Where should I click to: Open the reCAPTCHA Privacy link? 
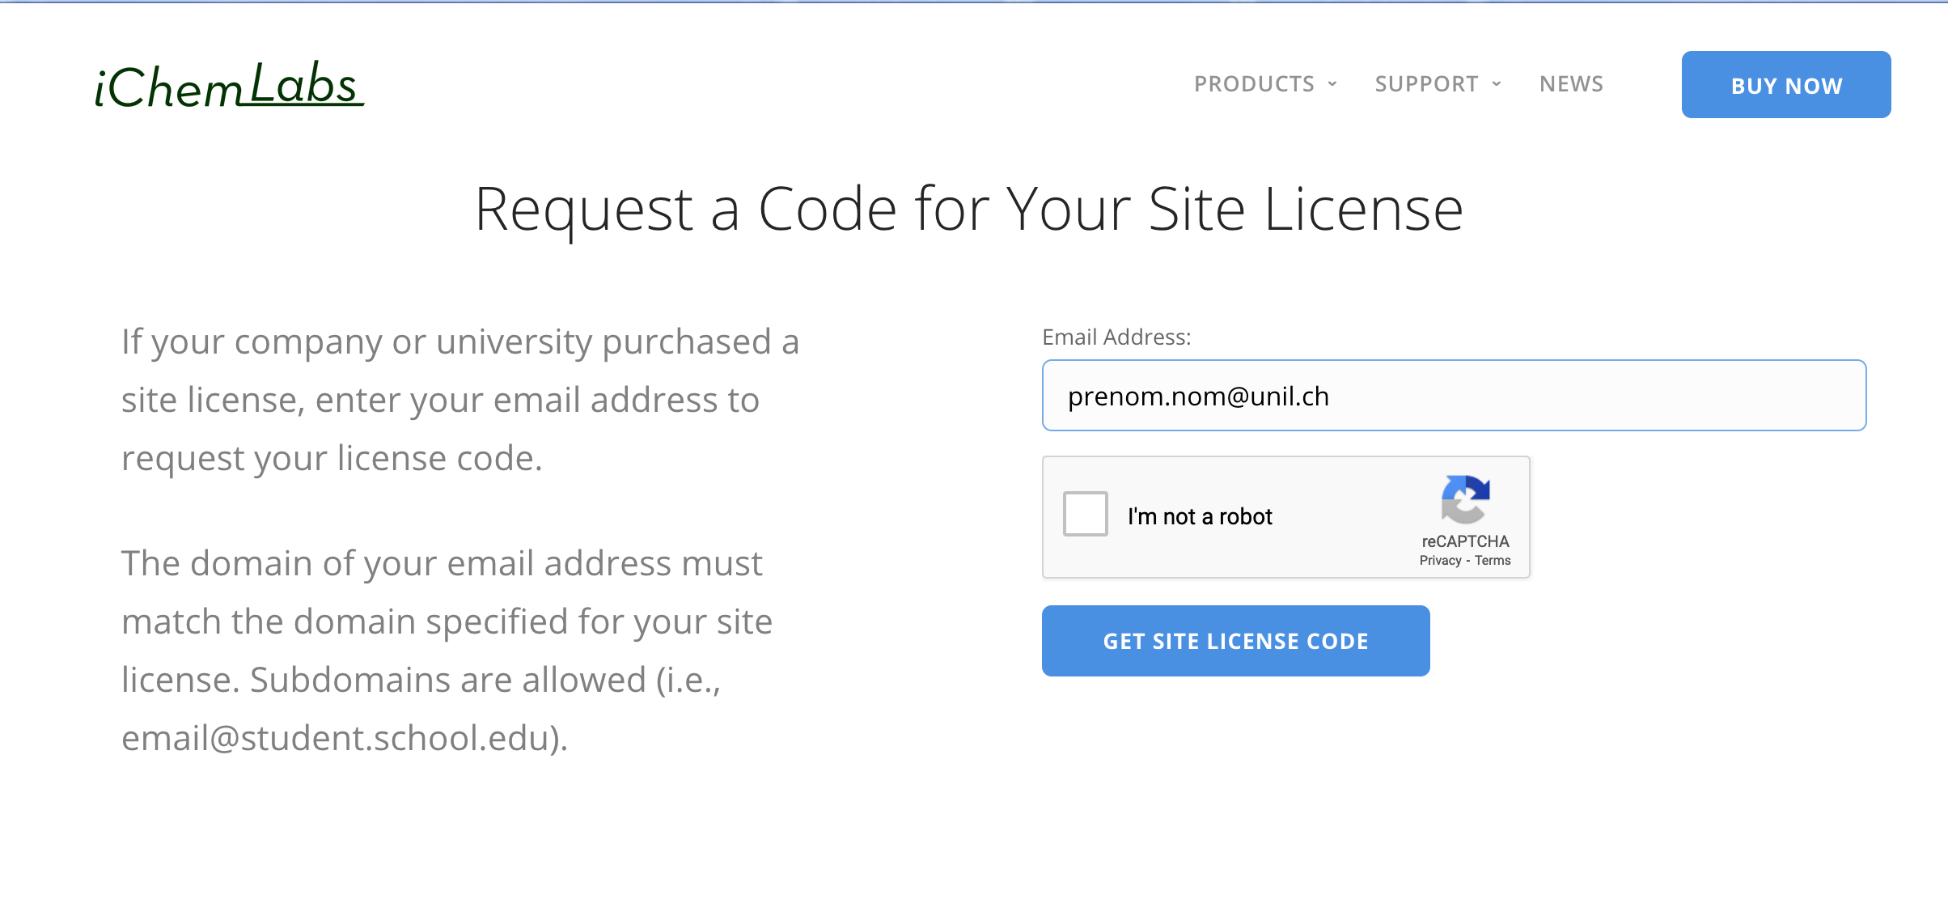1440,561
